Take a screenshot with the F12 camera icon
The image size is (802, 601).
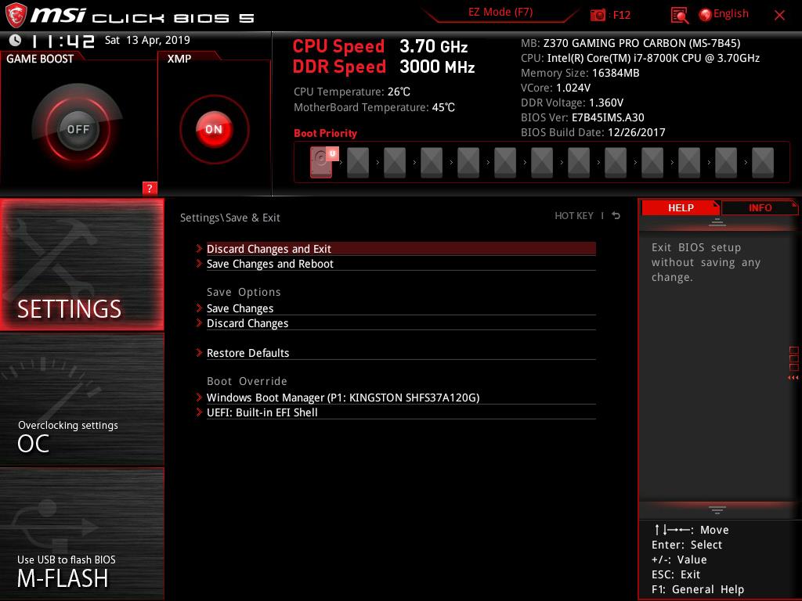coord(598,16)
